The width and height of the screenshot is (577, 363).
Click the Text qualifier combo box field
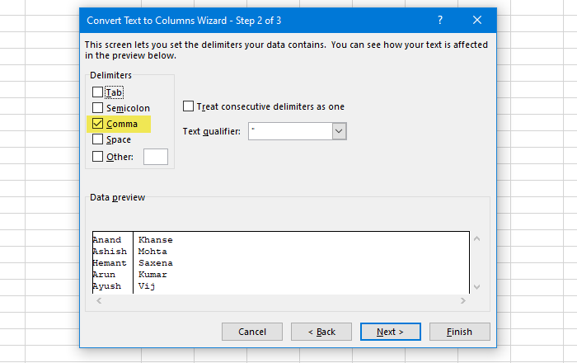(290, 131)
